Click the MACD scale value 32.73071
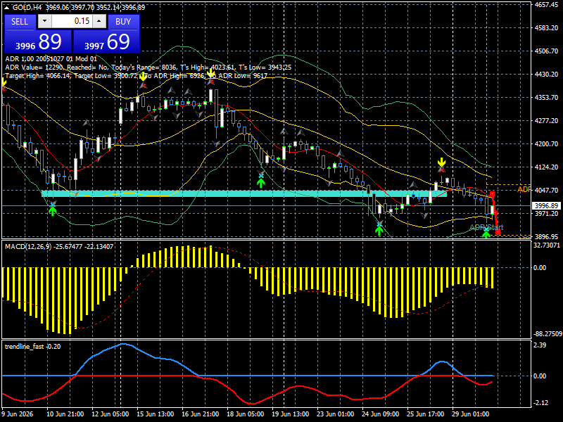 547,245
